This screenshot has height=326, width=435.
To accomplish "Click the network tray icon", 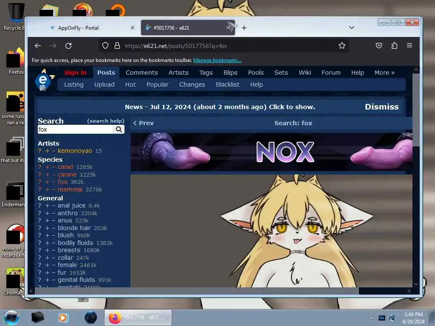I will click(382, 318).
